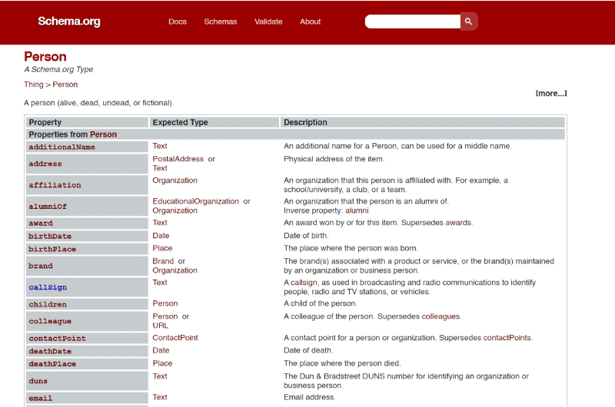Open the award property link

pyautogui.click(x=41, y=223)
